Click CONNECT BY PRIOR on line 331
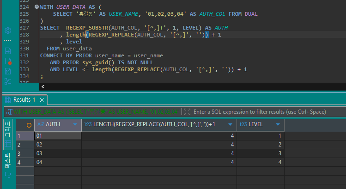This screenshot has width=346, height=189. coord(66,55)
